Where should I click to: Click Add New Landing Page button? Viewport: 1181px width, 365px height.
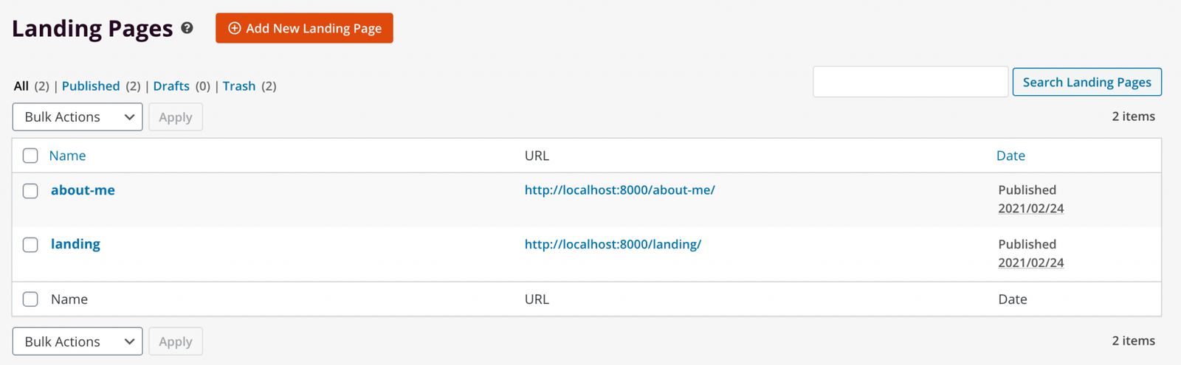pyautogui.click(x=304, y=28)
